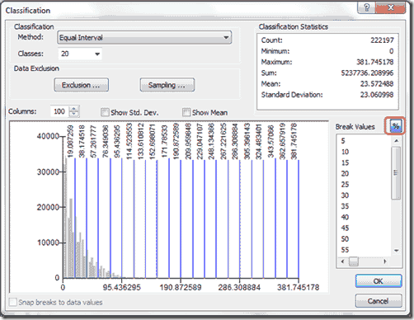
Task: Enable Show Std. Dev. checkbox
Action: click(x=105, y=112)
